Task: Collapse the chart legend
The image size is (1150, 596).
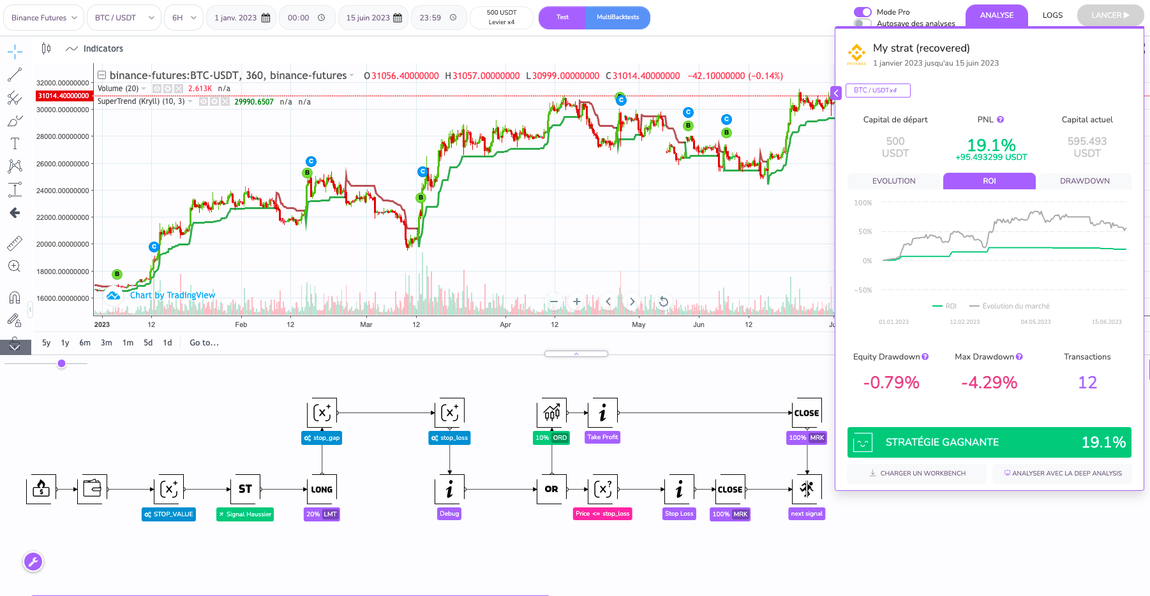Action: tap(101, 75)
